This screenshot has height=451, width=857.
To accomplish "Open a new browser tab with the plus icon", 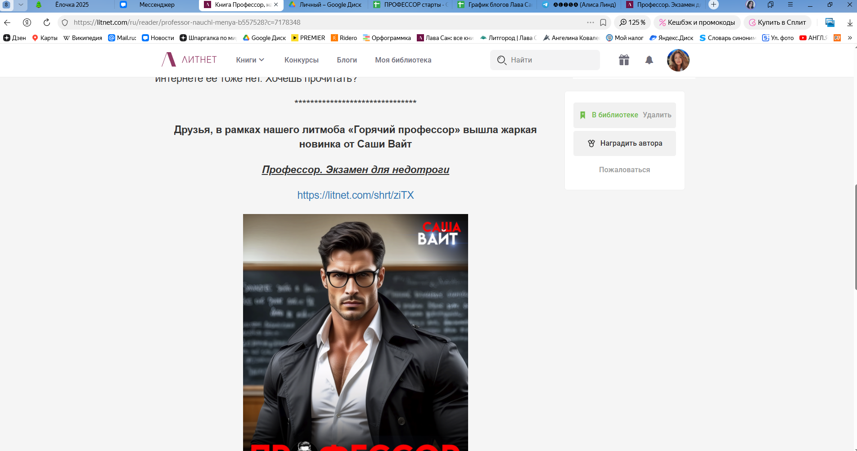I will point(713,4).
